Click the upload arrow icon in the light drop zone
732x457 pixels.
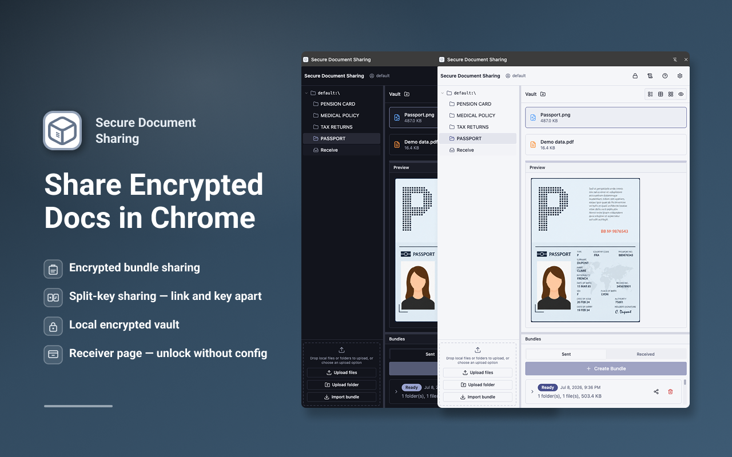click(x=478, y=350)
